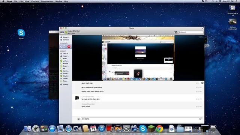240x135 pixels.
Task: Select the Chris recent conversation
Action: tap(65, 53)
